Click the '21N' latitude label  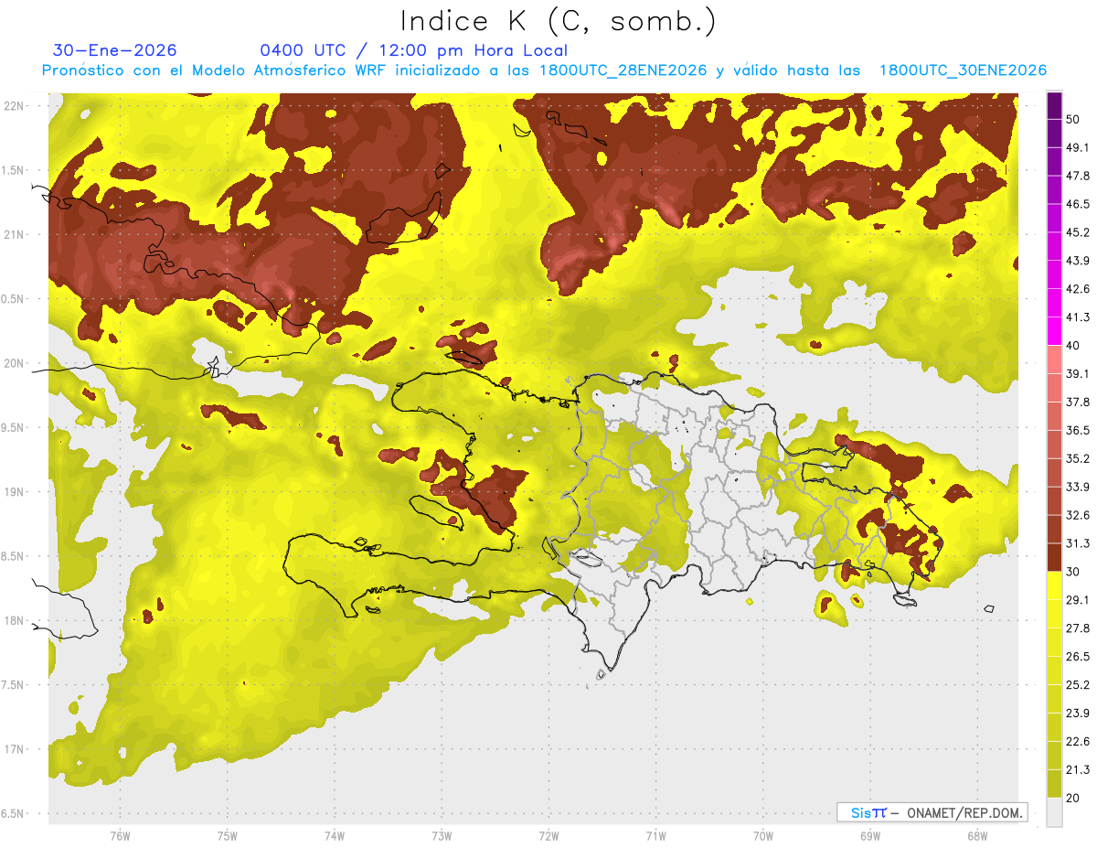click(14, 234)
